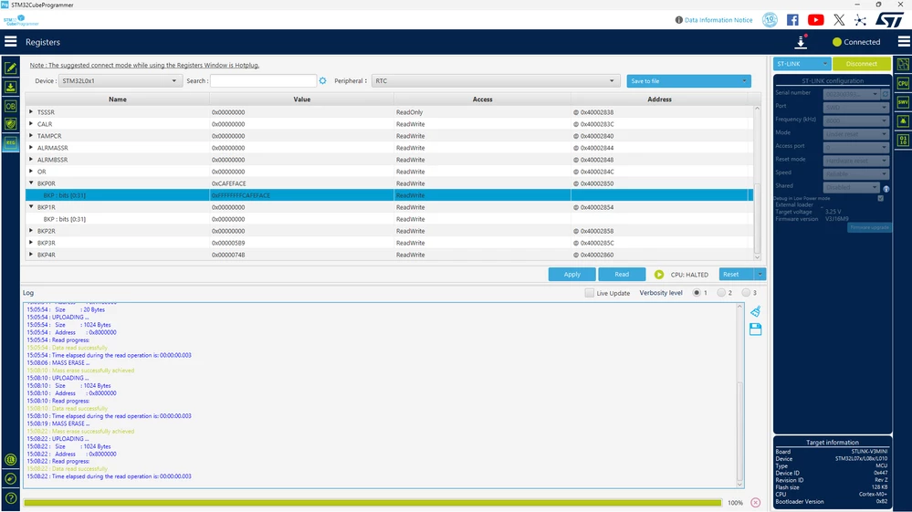Expand the TSSSR register row

[x=31, y=111]
